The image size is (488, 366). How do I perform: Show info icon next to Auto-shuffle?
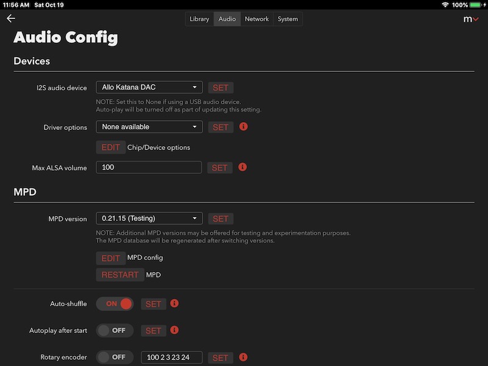click(174, 303)
